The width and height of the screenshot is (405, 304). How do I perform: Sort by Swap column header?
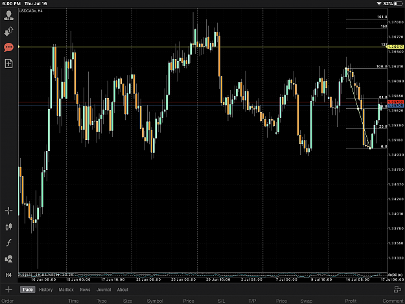307,301
